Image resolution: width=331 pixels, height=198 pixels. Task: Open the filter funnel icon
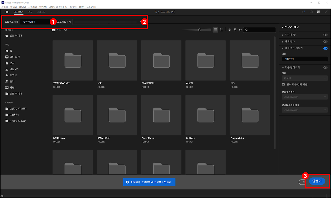click(x=235, y=30)
